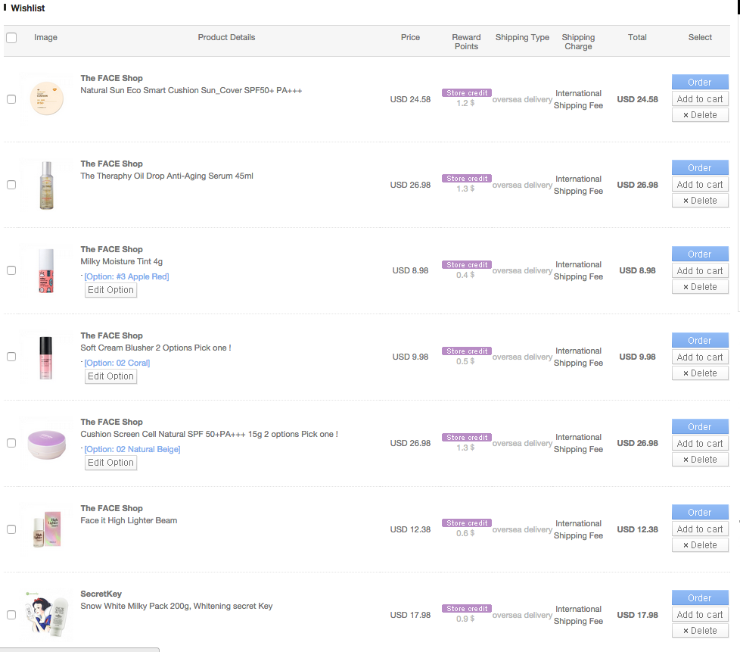Click the Milky Moisture Tint product image
The width and height of the screenshot is (740, 652).
pyautogui.click(x=47, y=270)
